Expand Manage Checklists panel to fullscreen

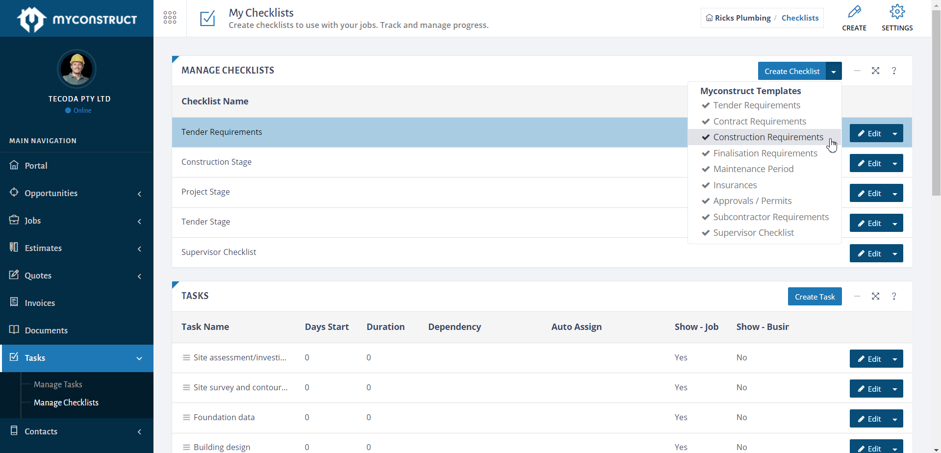click(875, 71)
